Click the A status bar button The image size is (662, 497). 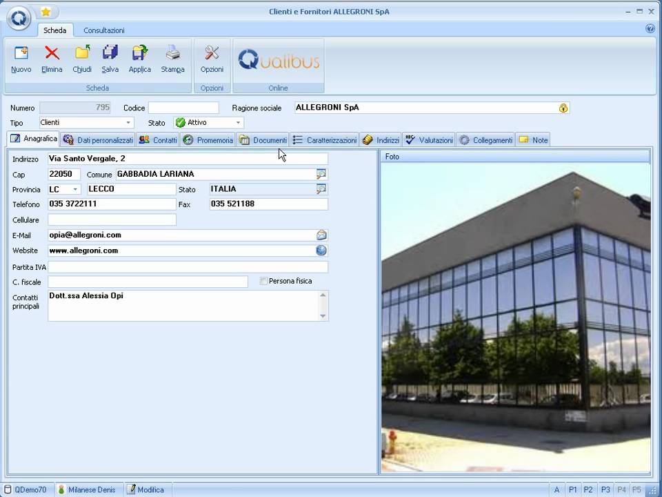(557, 489)
